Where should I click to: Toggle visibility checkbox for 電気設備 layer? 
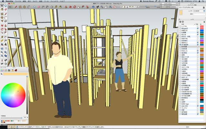coord(198,114)
